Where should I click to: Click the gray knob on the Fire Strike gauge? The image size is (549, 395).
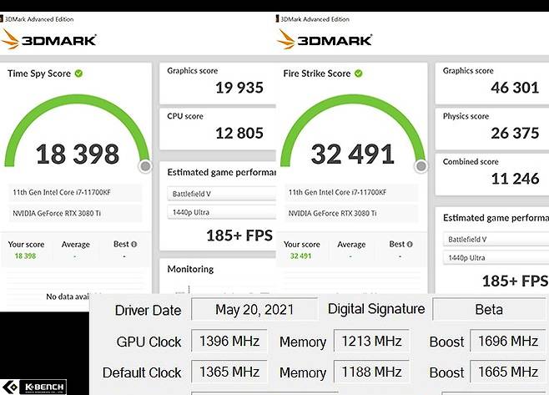(x=420, y=166)
